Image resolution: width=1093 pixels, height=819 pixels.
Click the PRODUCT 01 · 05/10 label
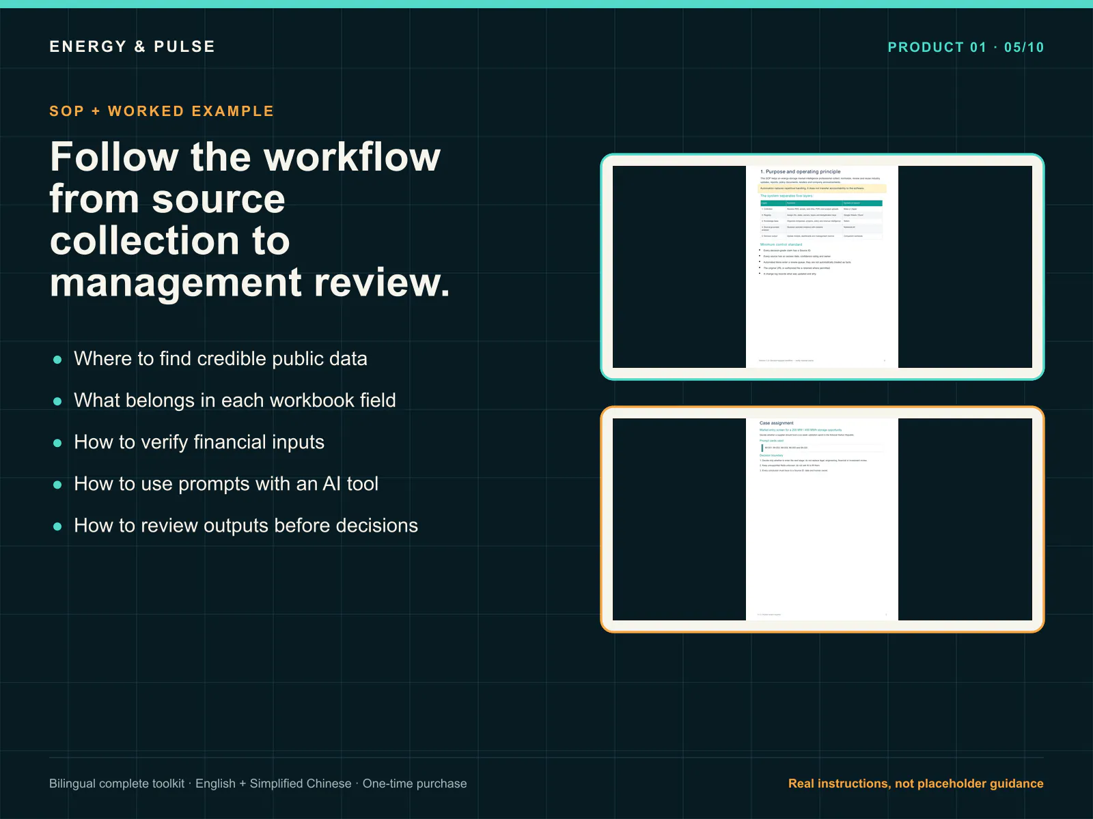[x=965, y=47]
